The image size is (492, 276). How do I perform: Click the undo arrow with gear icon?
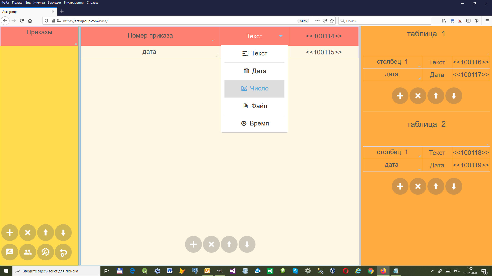63,252
